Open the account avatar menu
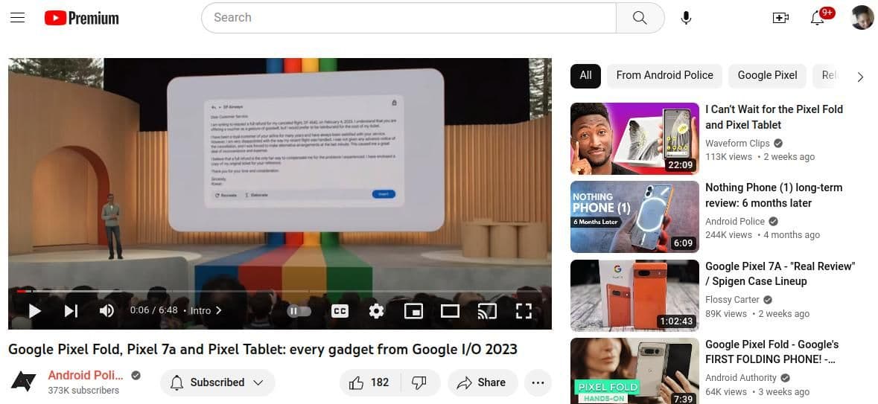The height and width of the screenshot is (404, 878). click(861, 18)
